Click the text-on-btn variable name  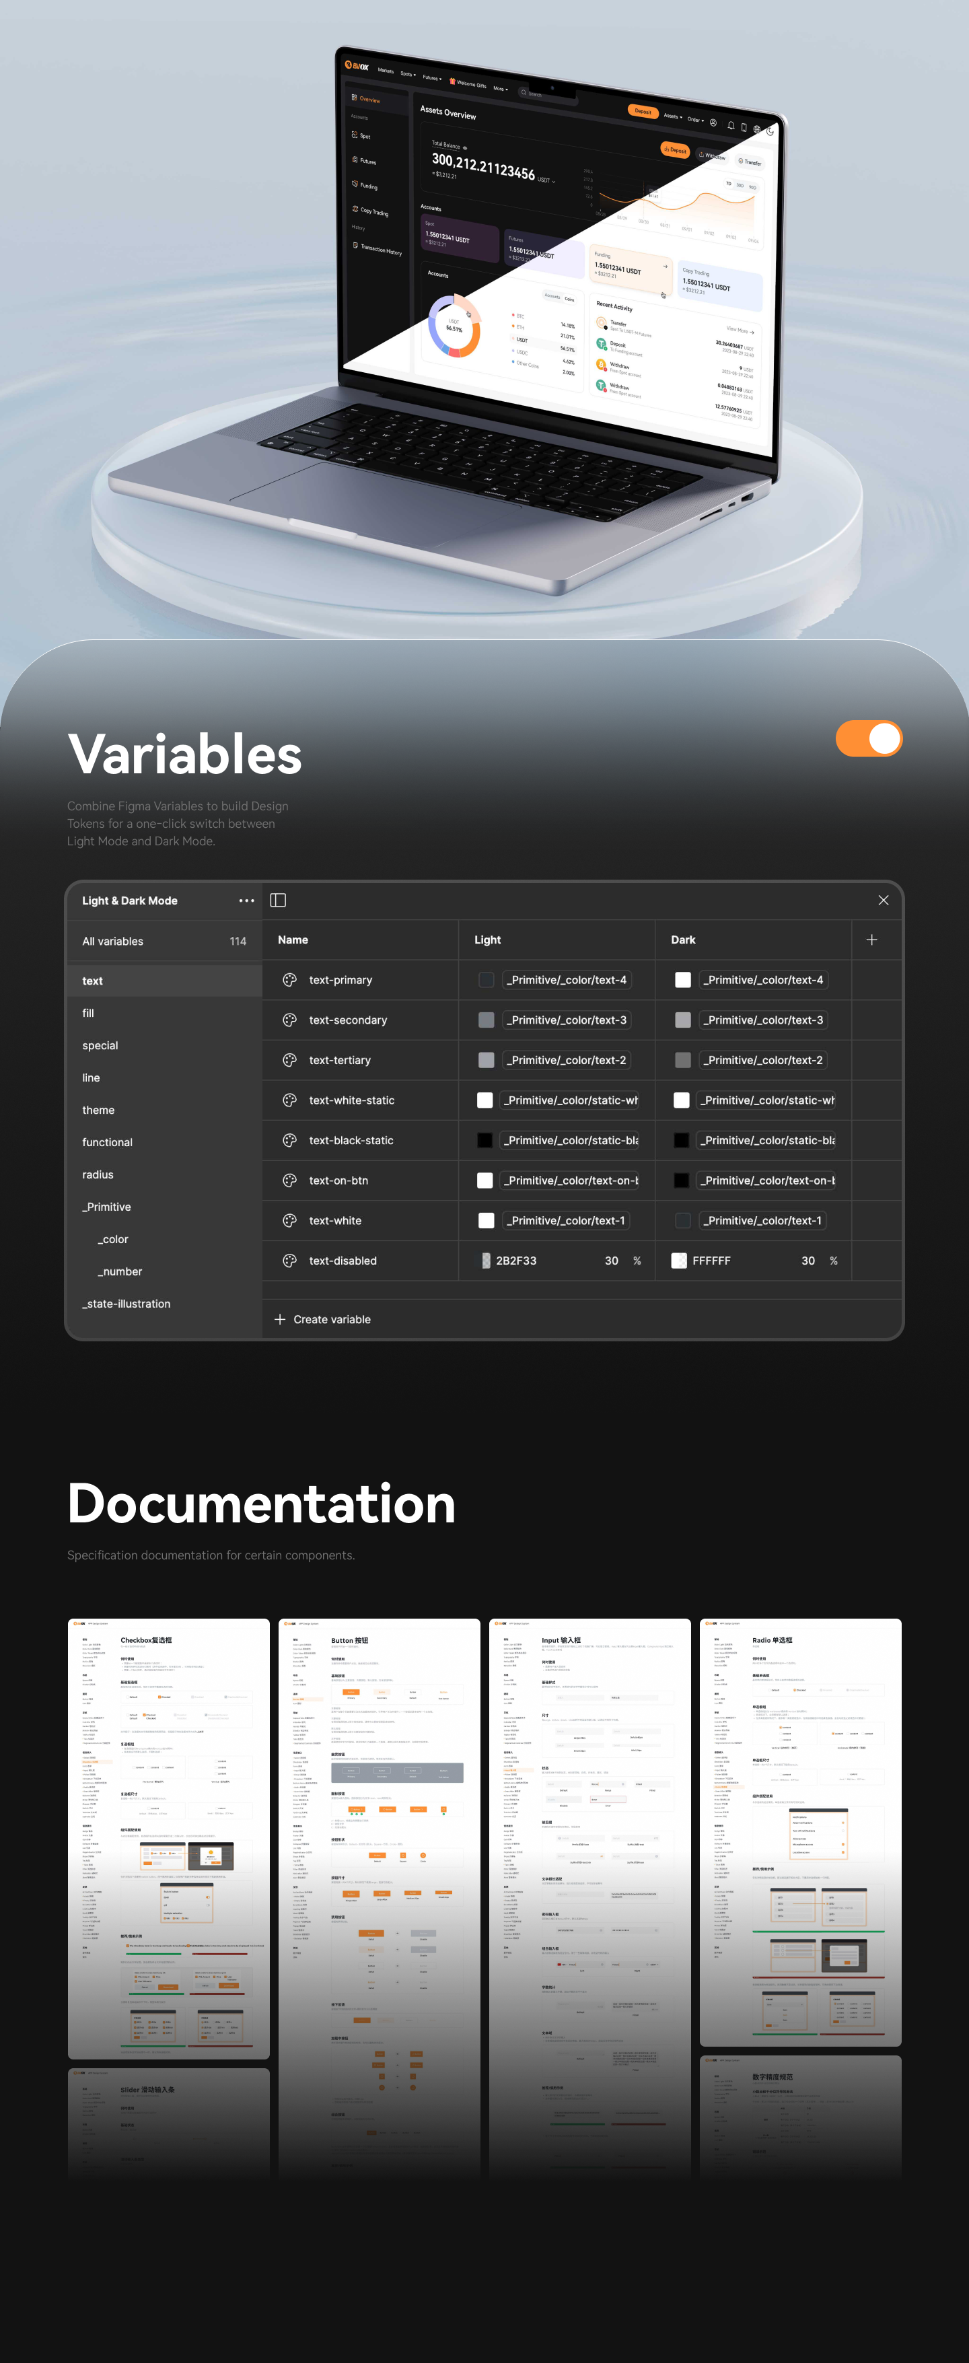(x=338, y=1180)
